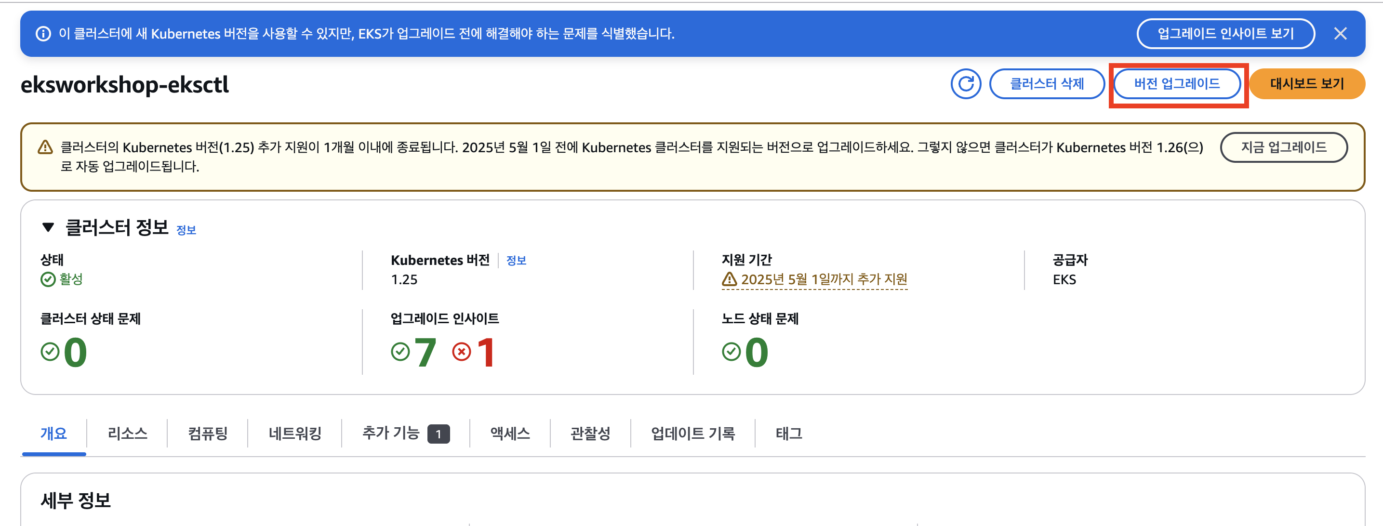This screenshot has width=1383, height=526.
Task: Click the 클러스터 삭제 button
Action: coord(1046,84)
